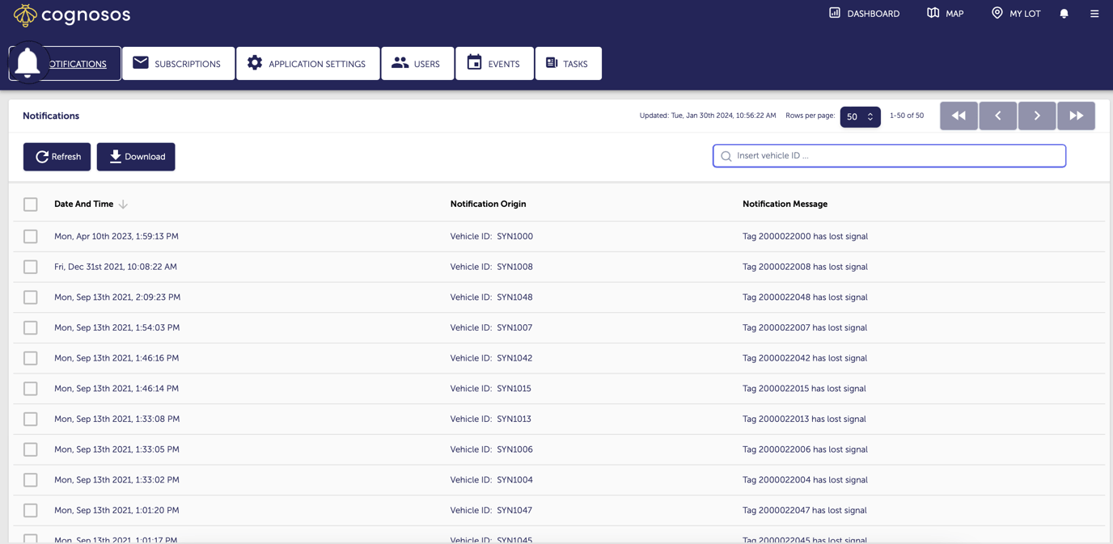
Task: Open the rows per page dropdown
Action: pos(860,116)
